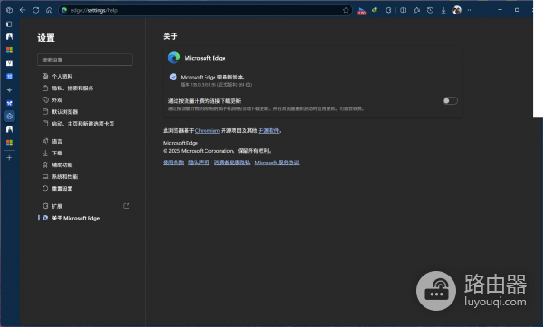
Task: Open the profile avatar menu
Action: click(457, 10)
